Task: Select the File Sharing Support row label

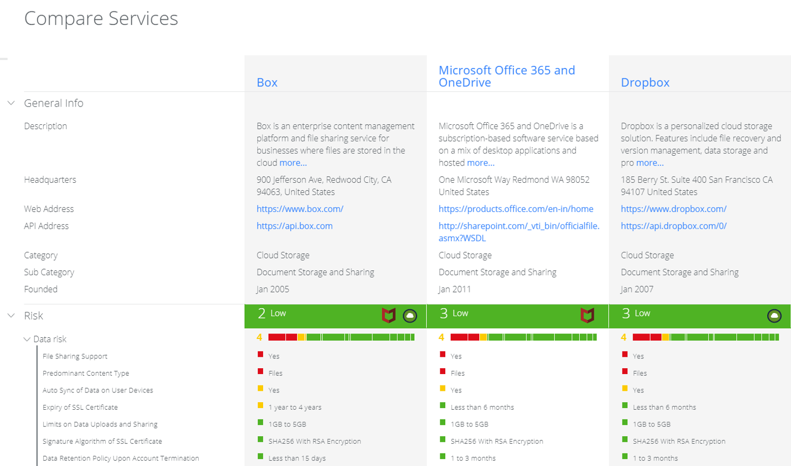Action: pyautogui.click(x=75, y=356)
